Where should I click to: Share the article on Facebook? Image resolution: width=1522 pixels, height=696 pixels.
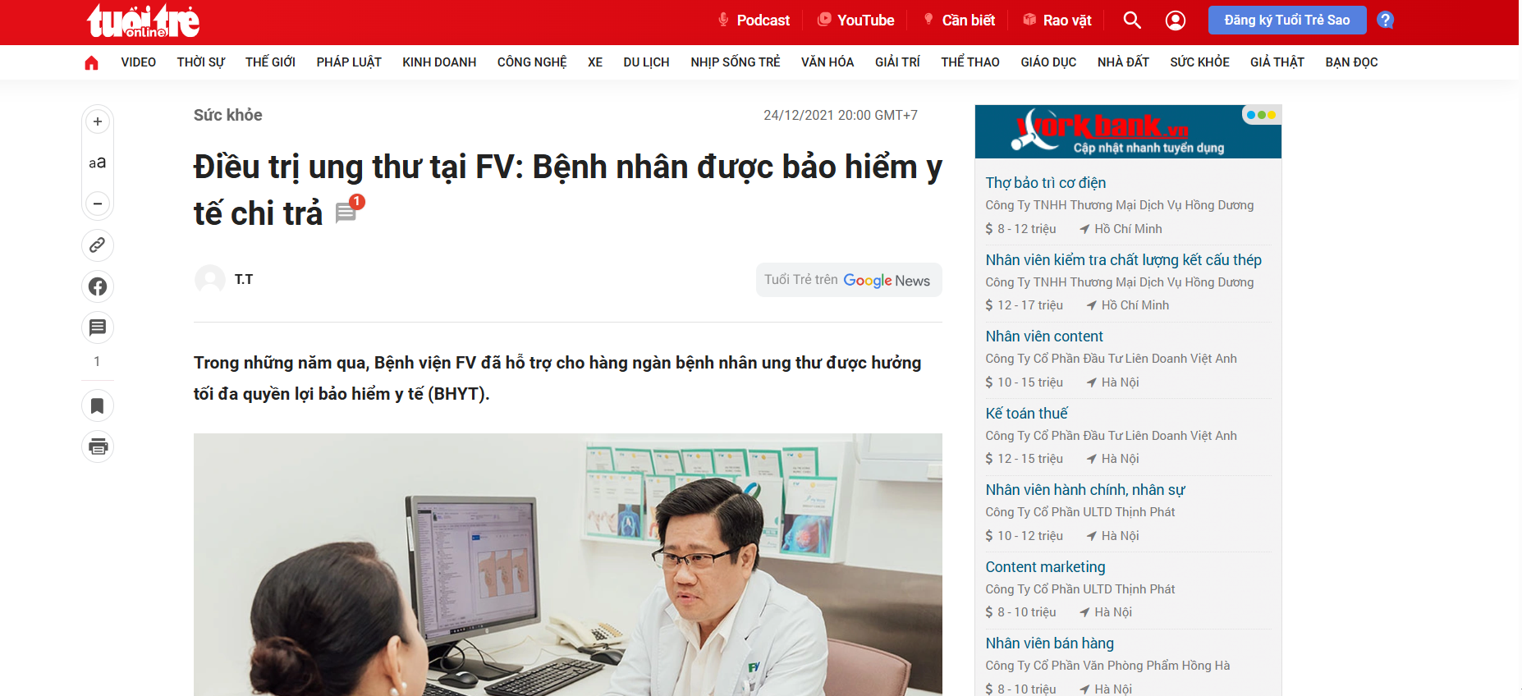pyautogui.click(x=98, y=286)
